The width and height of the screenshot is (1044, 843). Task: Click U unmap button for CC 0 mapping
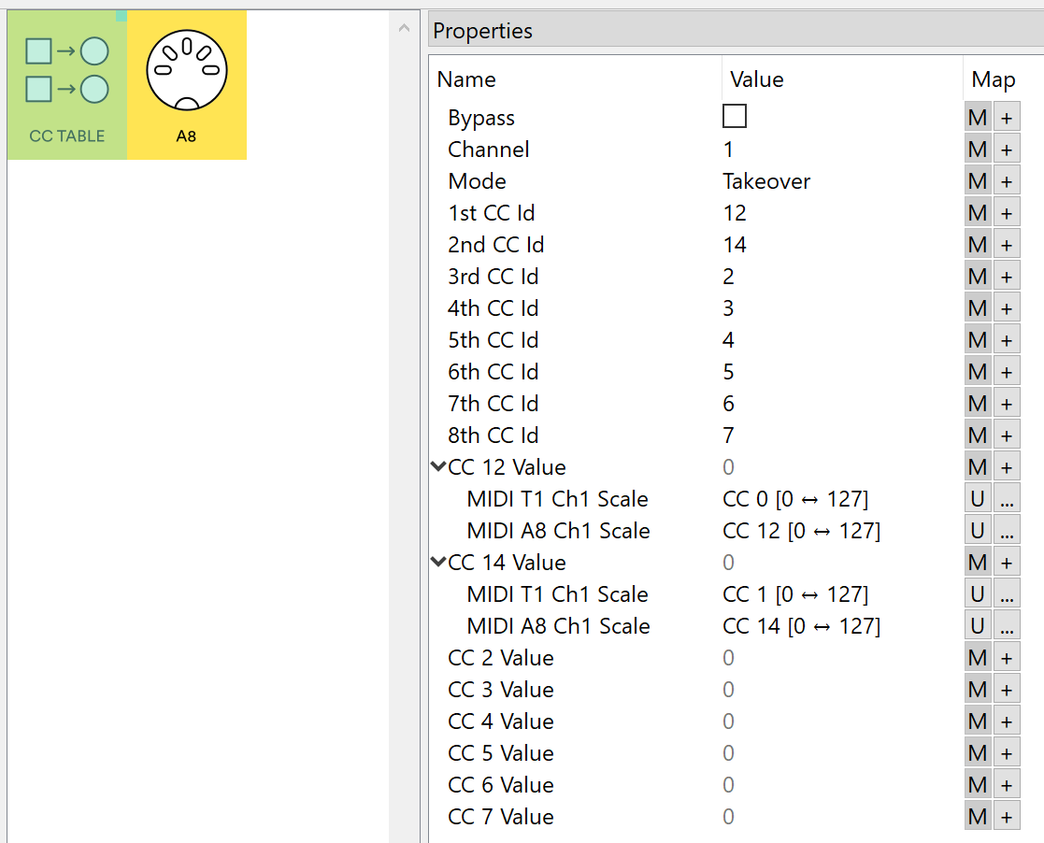978,499
